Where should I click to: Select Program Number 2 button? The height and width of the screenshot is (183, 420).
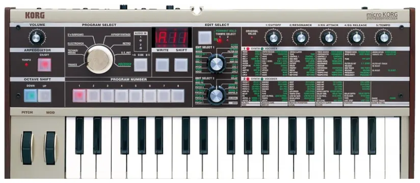[x=93, y=96]
